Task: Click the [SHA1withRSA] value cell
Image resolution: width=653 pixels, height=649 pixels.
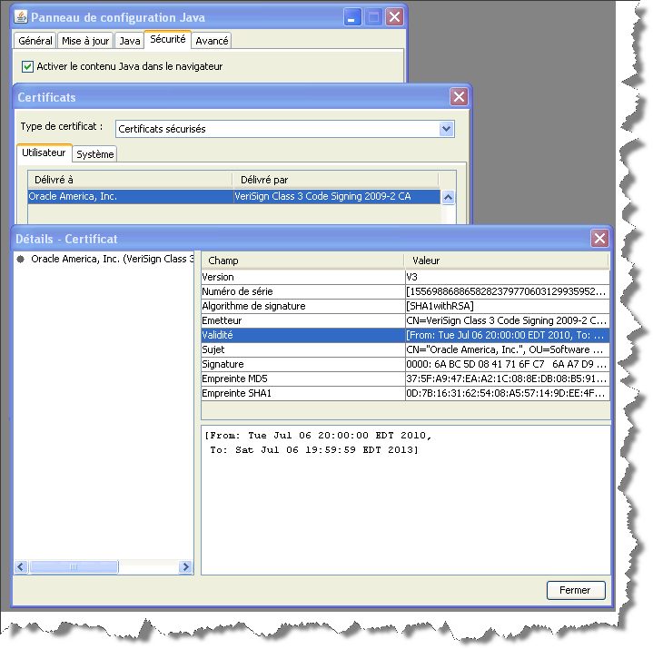Action: pyautogui.click(x=508, y=307)
